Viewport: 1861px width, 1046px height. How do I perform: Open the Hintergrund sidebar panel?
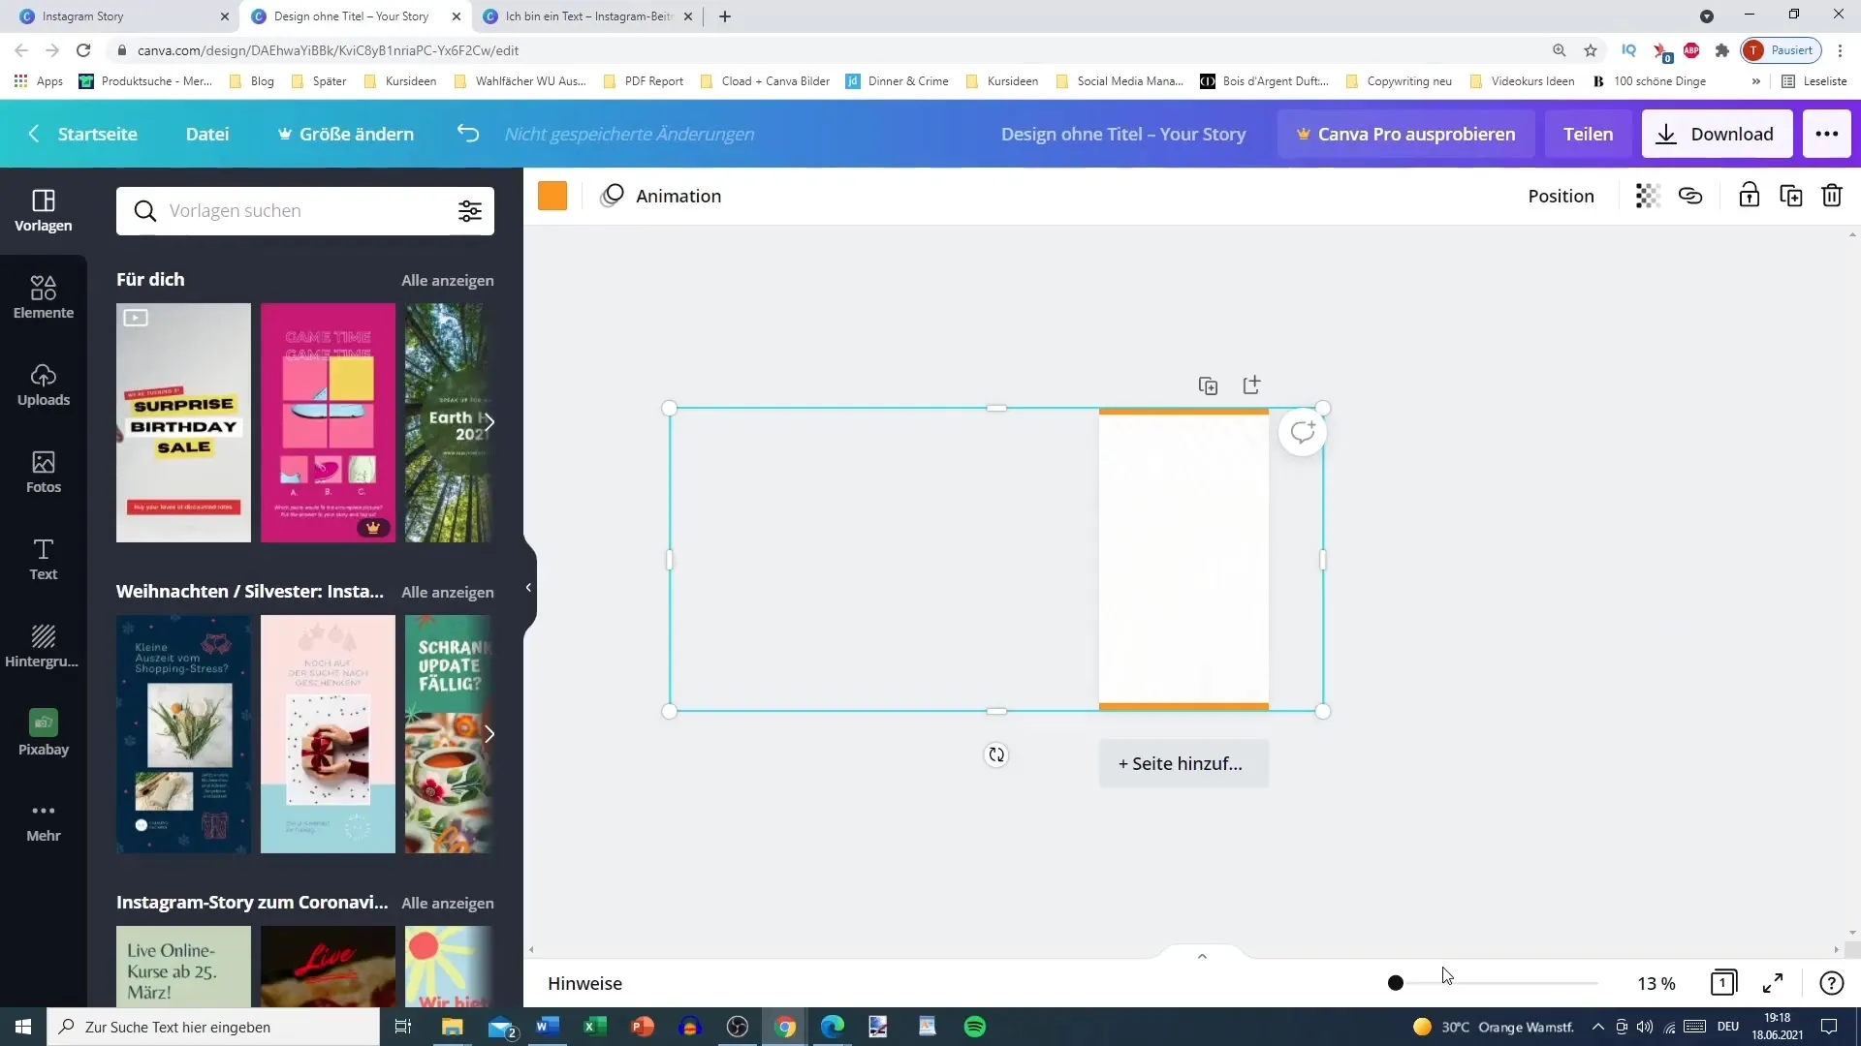coord(44,646)
